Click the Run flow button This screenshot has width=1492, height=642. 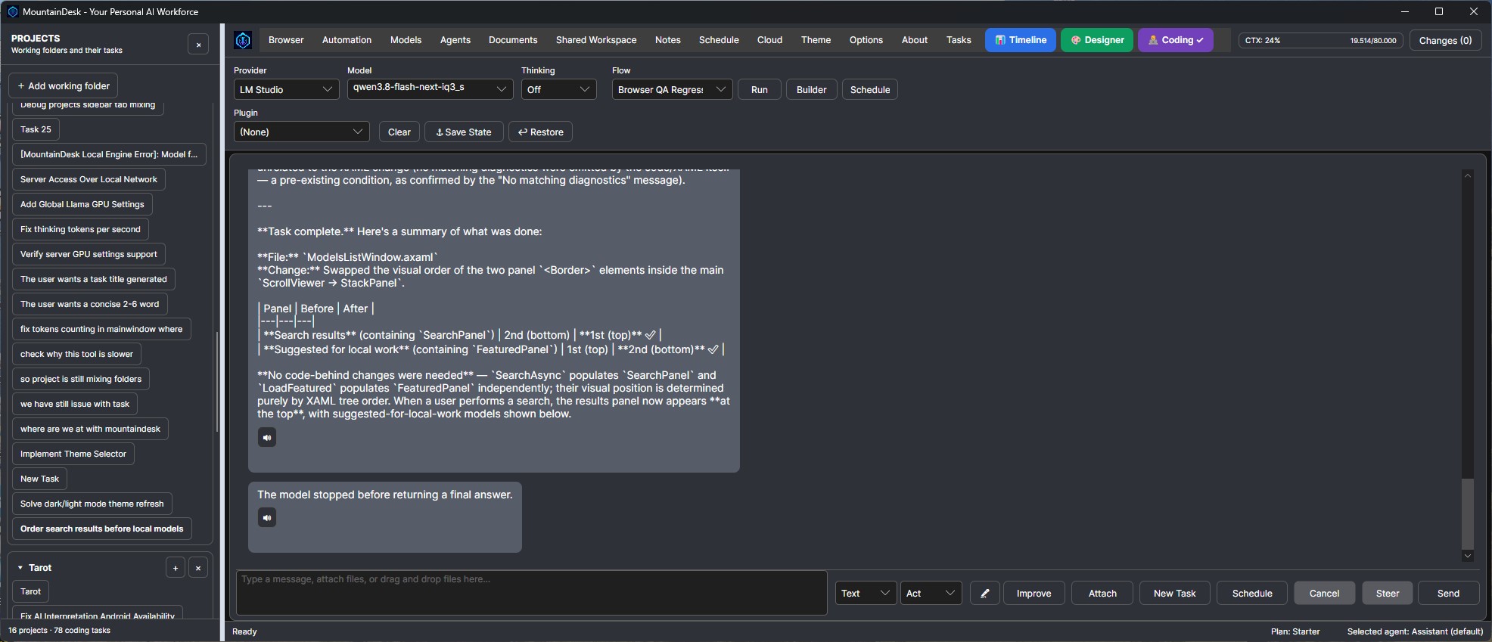click(760, 89)
